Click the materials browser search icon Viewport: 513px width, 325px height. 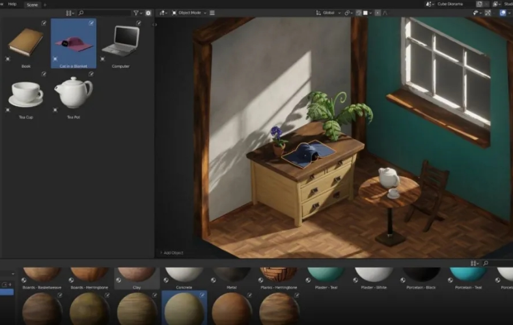click(486, 263)
